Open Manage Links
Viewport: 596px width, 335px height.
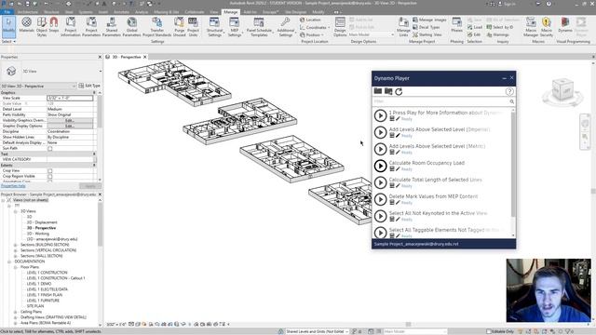(403, 27)
